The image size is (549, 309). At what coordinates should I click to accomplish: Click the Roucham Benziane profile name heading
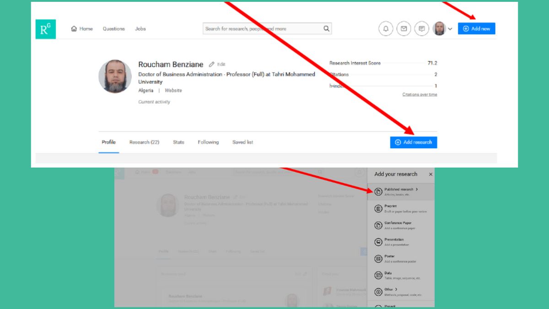click(171, 65)
